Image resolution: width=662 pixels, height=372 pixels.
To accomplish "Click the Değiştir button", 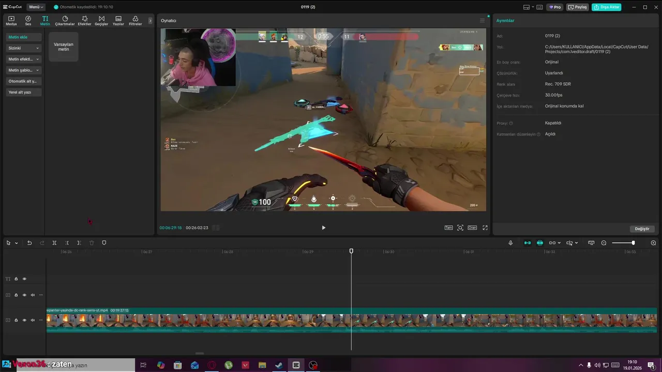I will (x=642, y=229).
